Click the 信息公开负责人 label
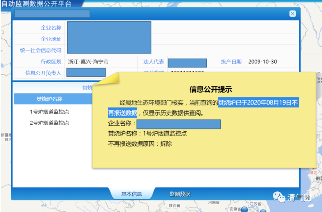The image size is (322, 212). [x=43, y=73]
